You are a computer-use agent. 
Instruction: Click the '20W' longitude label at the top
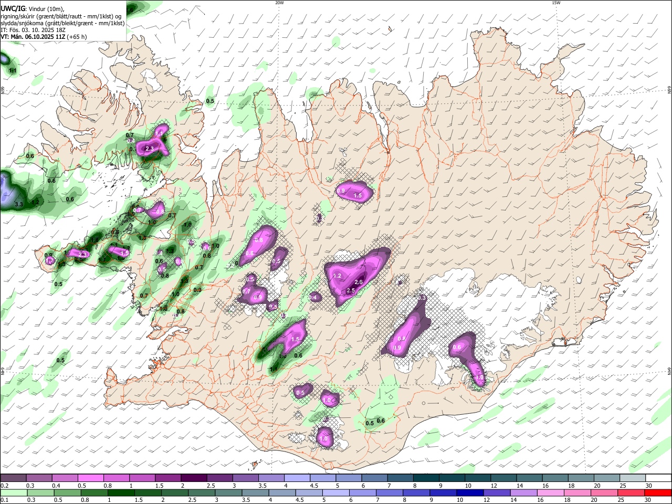pyautogui.click(x=279, y=3)
